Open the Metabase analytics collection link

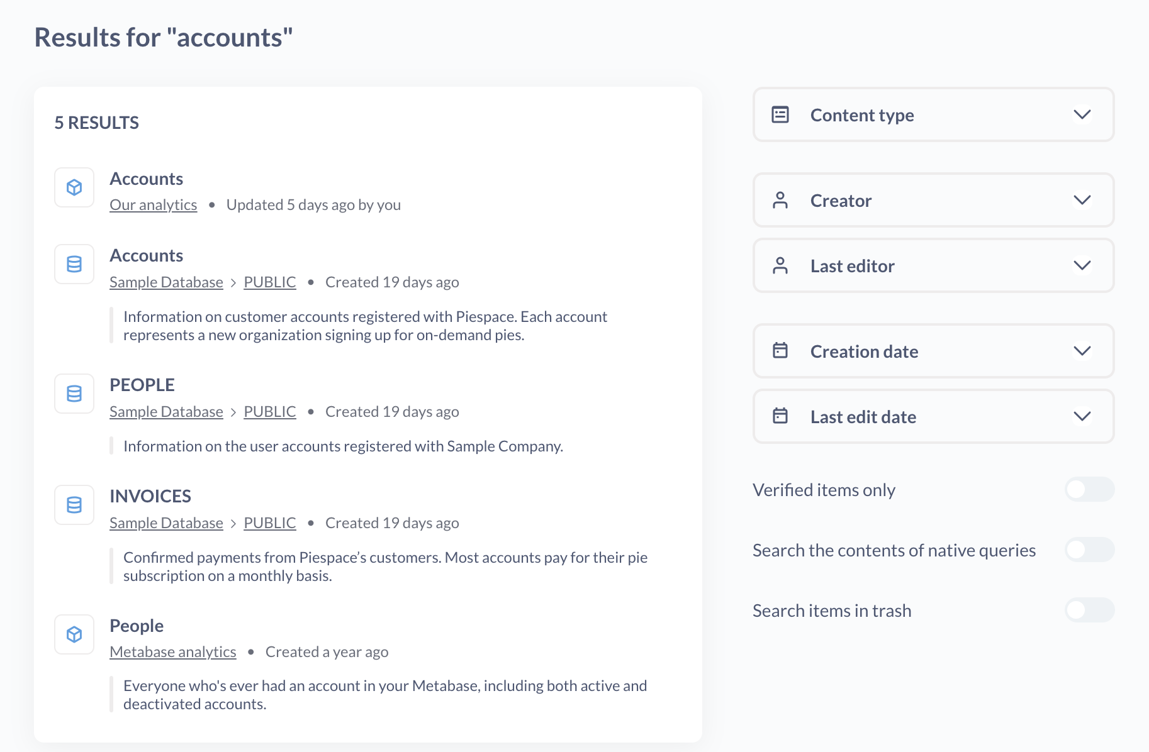tap(173, 652)
